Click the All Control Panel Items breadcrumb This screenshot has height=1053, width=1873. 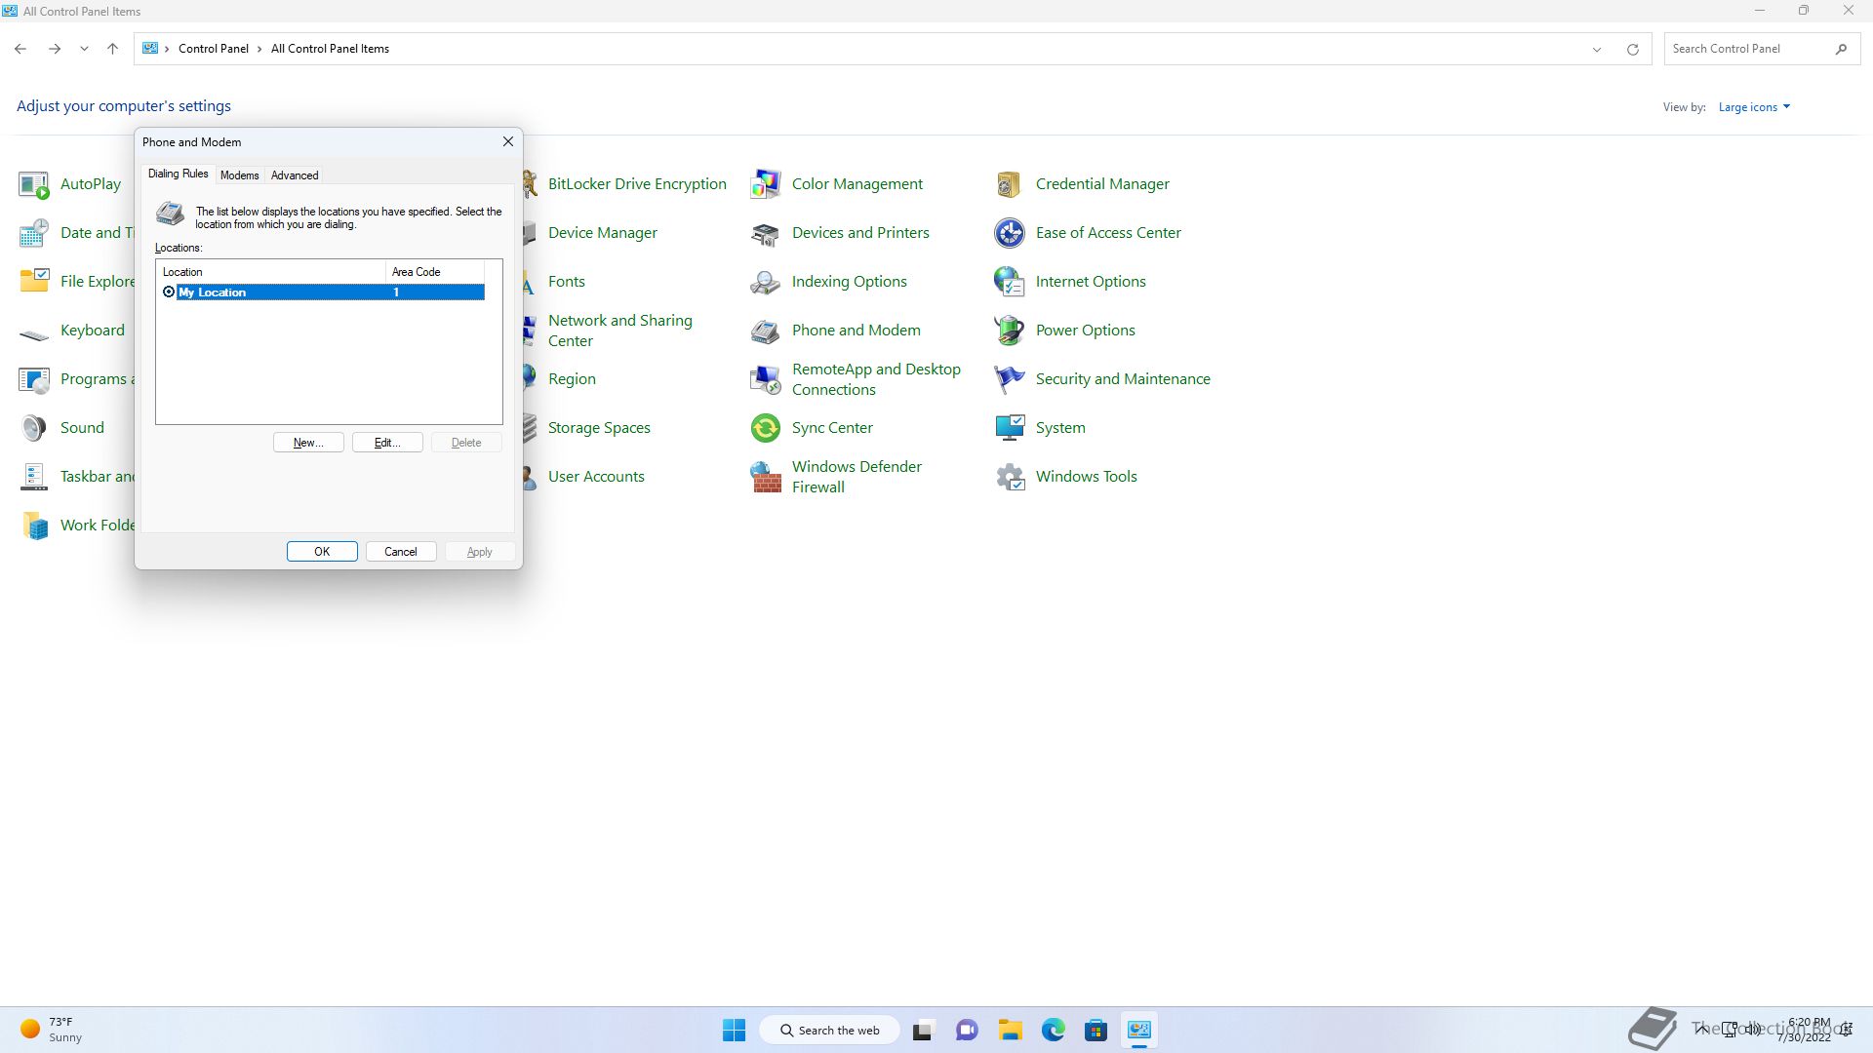point(330,49)
